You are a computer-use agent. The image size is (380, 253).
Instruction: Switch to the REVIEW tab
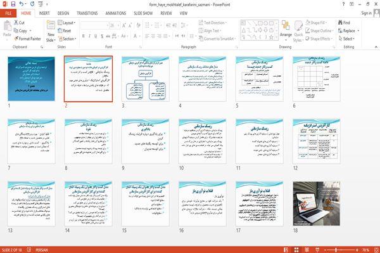tap(166, 13)
